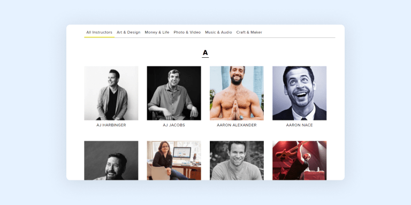Open AJ Jacobs' profile photo
411x205 pixels.
click(x=174, y=93)
